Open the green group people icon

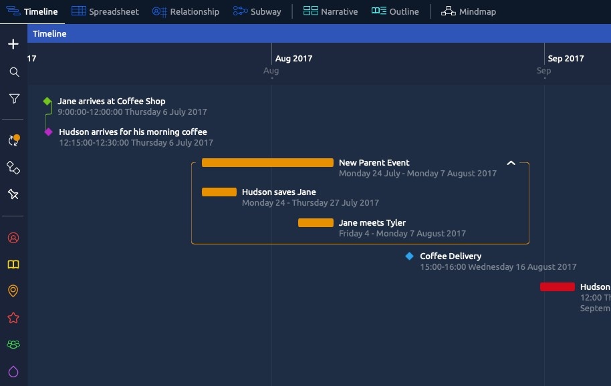click(13, 345)
